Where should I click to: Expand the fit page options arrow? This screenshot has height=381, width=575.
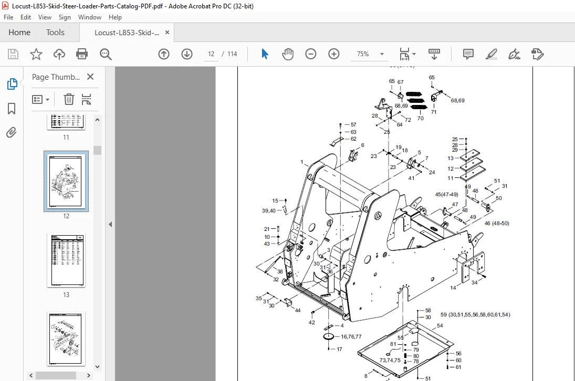point(414,54)
